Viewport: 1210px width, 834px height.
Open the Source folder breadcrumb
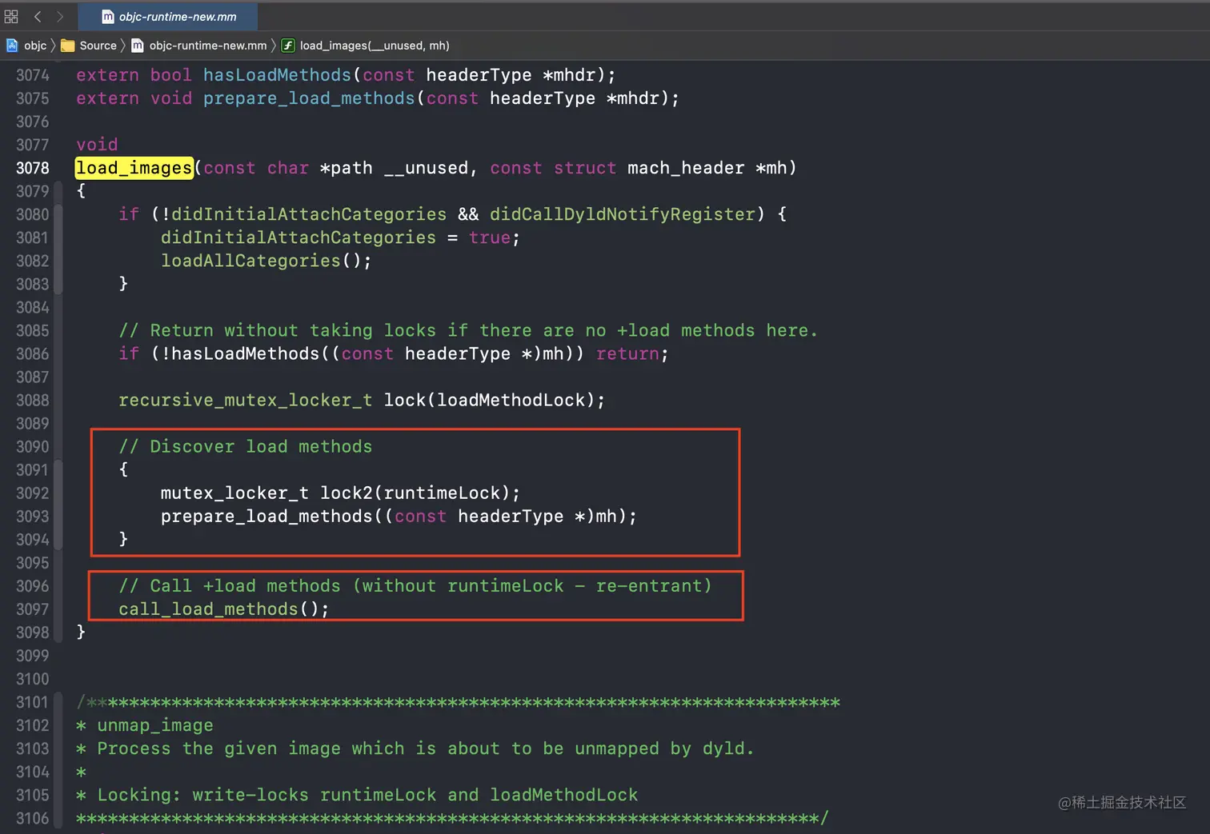click(x=98, y=46)
